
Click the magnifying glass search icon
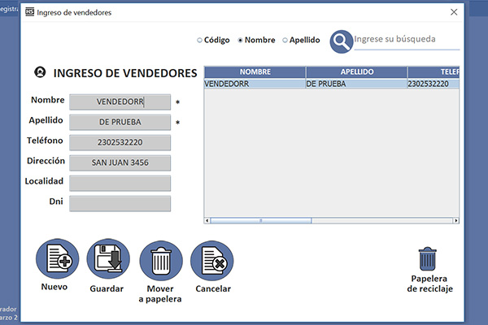342,40
